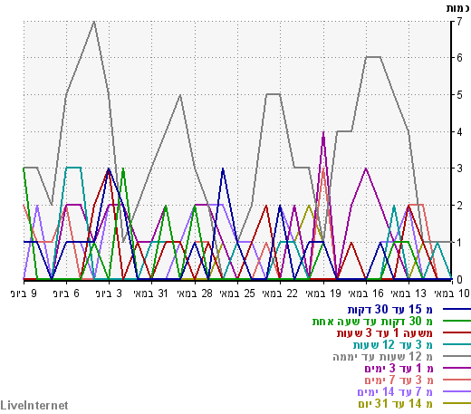Click the y-axis value 4
Image resolution: width=471 pixels, height=414 pixels.
[459, 132]
